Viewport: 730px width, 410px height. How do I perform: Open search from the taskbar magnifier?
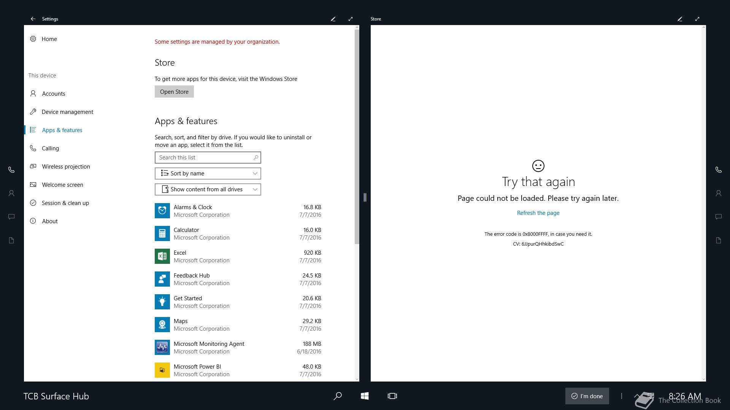coord(338,396)
